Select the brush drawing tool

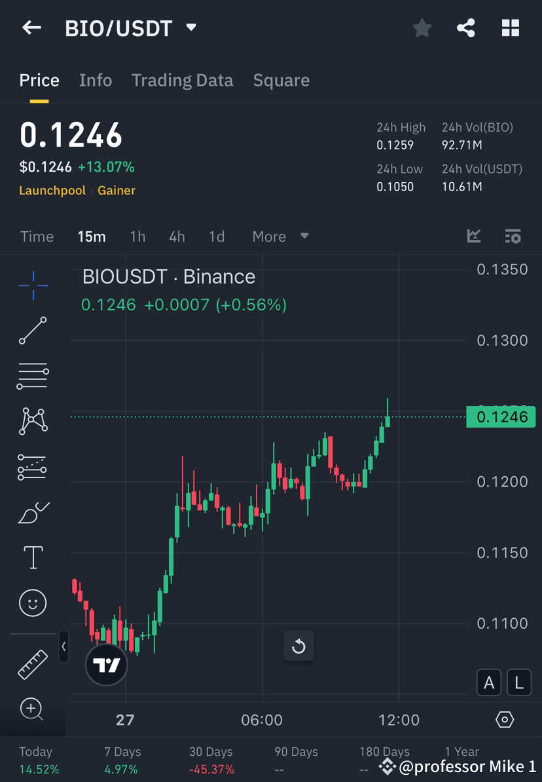pyautogui.click(x=33, y=512)
